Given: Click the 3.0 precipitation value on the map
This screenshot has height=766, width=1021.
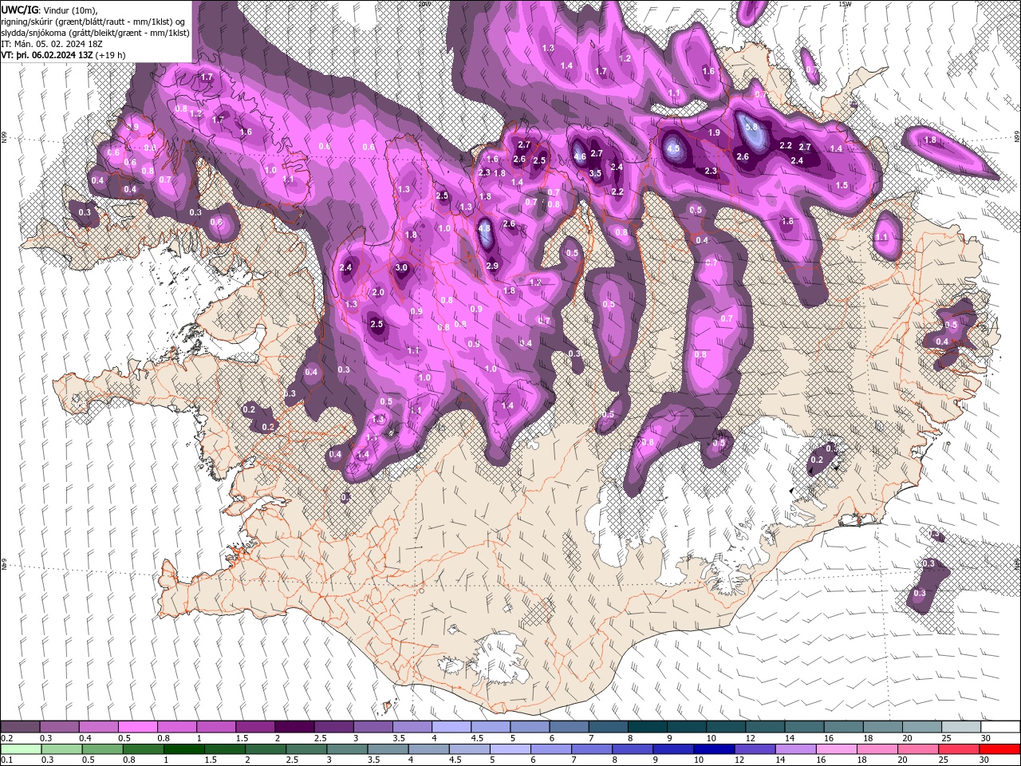Looking at the screenshot, I should (x=401, y=268).
